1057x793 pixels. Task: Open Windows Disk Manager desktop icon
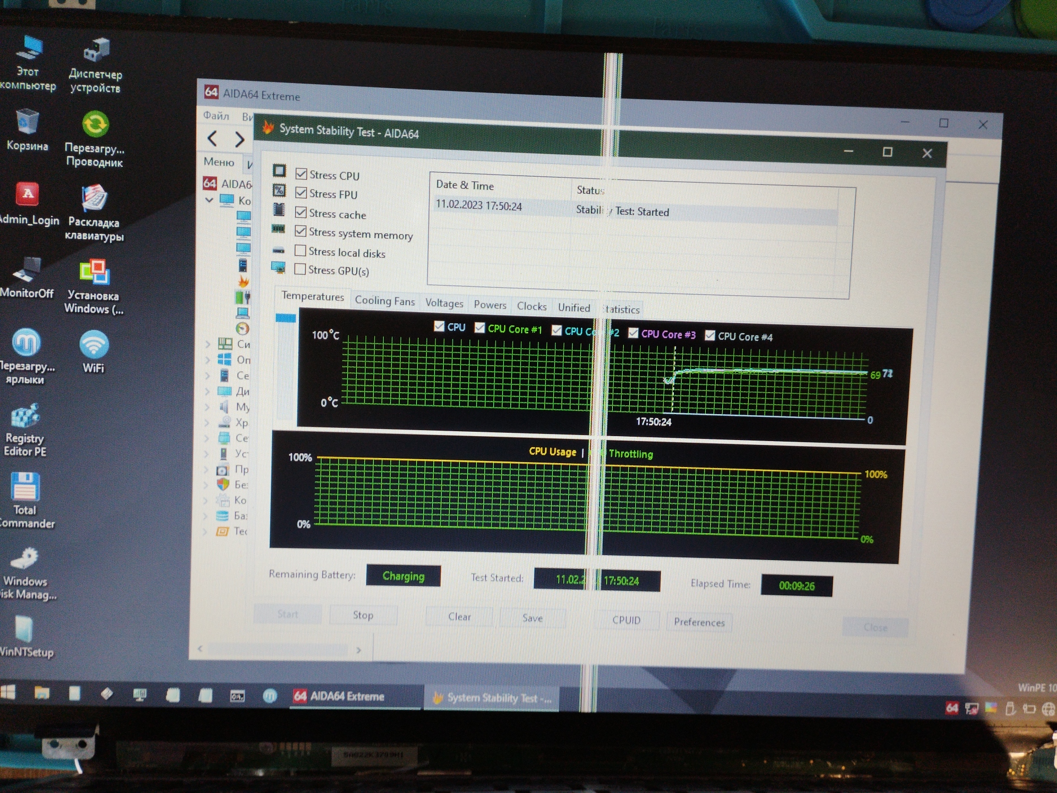(x=26, y=573)
